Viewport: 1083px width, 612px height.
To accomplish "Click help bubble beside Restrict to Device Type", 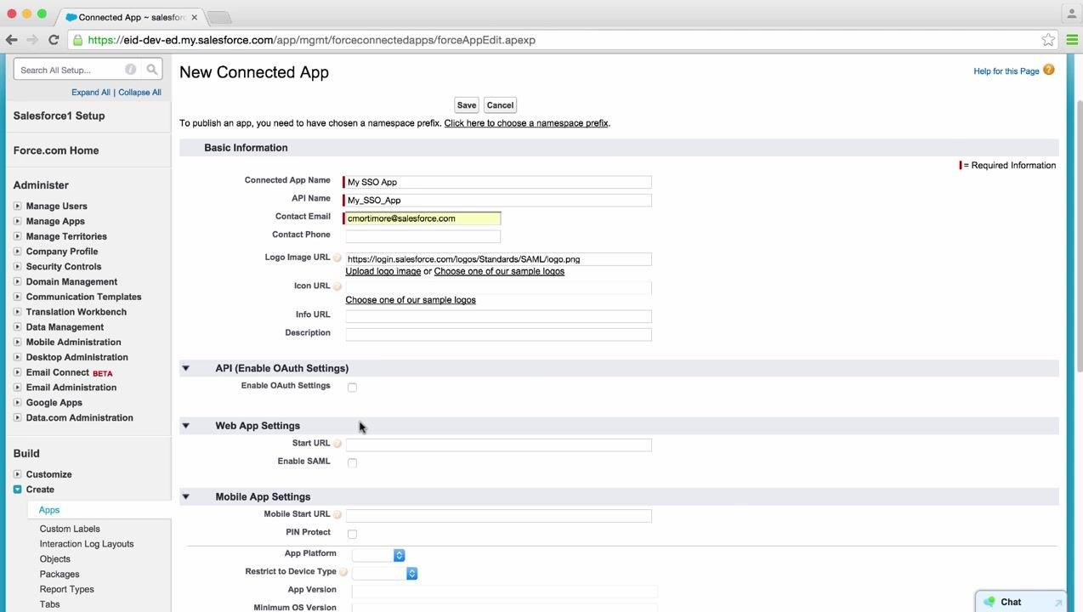I will pos(343,572).
